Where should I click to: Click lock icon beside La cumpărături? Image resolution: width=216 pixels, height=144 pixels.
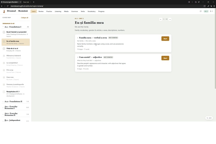(4, 63)
